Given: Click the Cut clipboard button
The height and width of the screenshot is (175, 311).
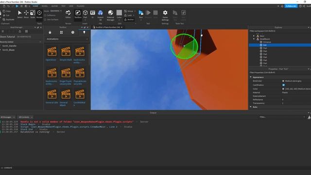Looking at the screenshot, I should point(6,15).
